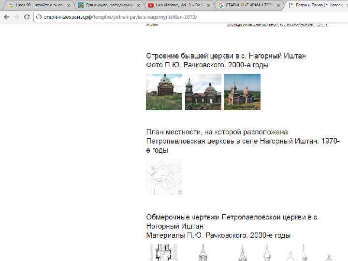Open first church photo with green dome

point(164,92)
